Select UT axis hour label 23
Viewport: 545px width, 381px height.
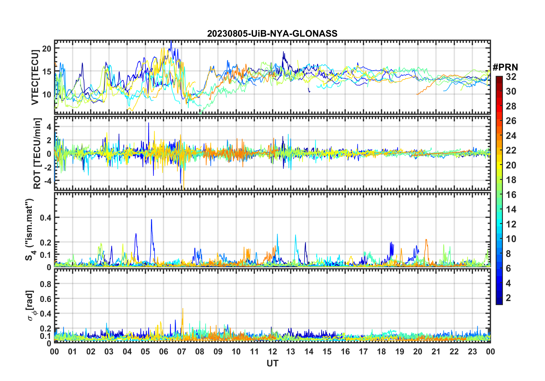pyautogui.click(x=473, y=351)
